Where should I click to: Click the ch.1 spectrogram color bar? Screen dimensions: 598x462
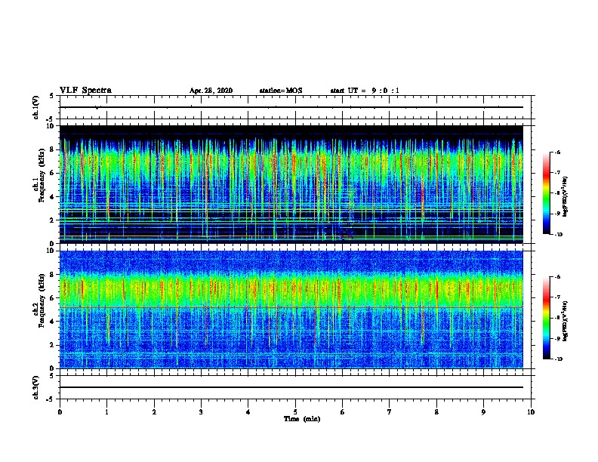click(547, 193)
